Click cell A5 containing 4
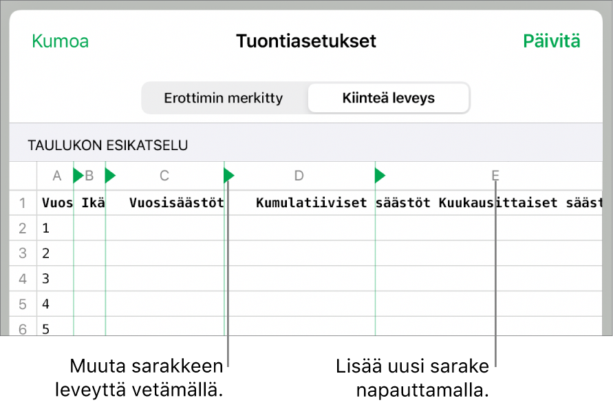Image resolution: width=613 pixels, height=407 pixels. 56,304
